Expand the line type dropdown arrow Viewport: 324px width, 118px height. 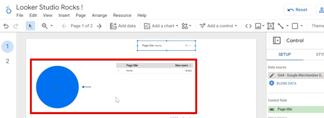287,26
